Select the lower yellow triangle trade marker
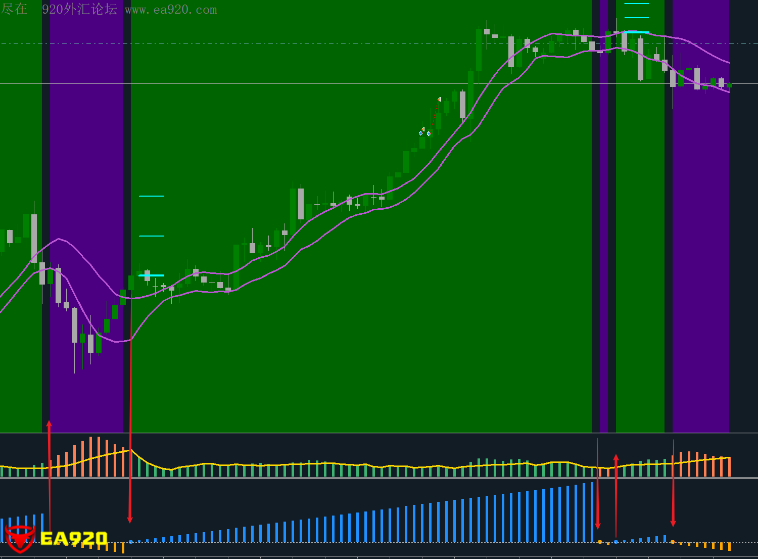 [423, 129]
